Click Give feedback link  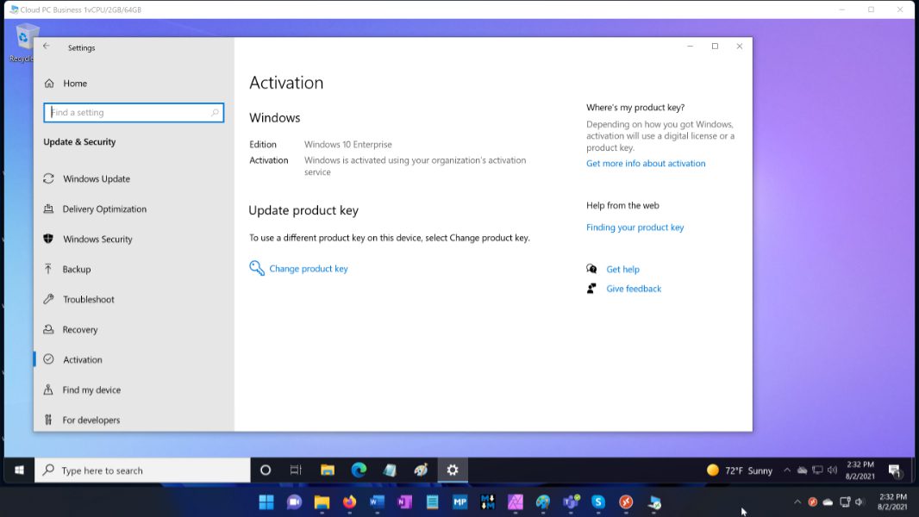coord(634,290)
